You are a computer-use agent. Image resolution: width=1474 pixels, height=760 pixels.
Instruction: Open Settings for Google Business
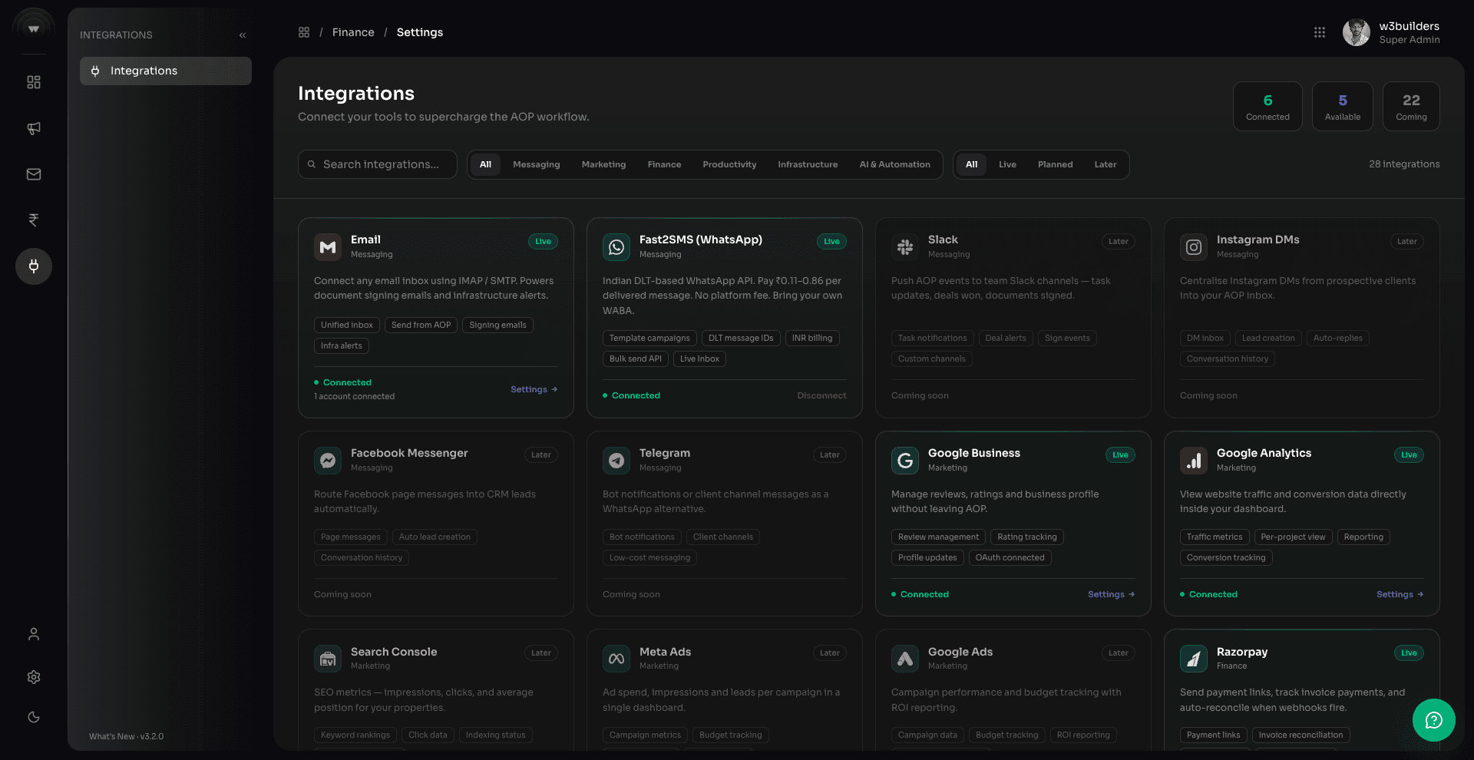click(1111, 594)
